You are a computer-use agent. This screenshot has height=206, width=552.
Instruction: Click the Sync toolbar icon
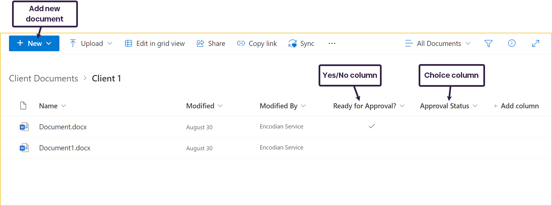pyautogui.click(x=293, y=43)
